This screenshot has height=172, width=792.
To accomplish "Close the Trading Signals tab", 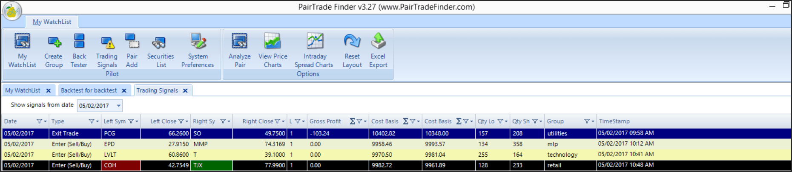I will (x=185, y=90).
